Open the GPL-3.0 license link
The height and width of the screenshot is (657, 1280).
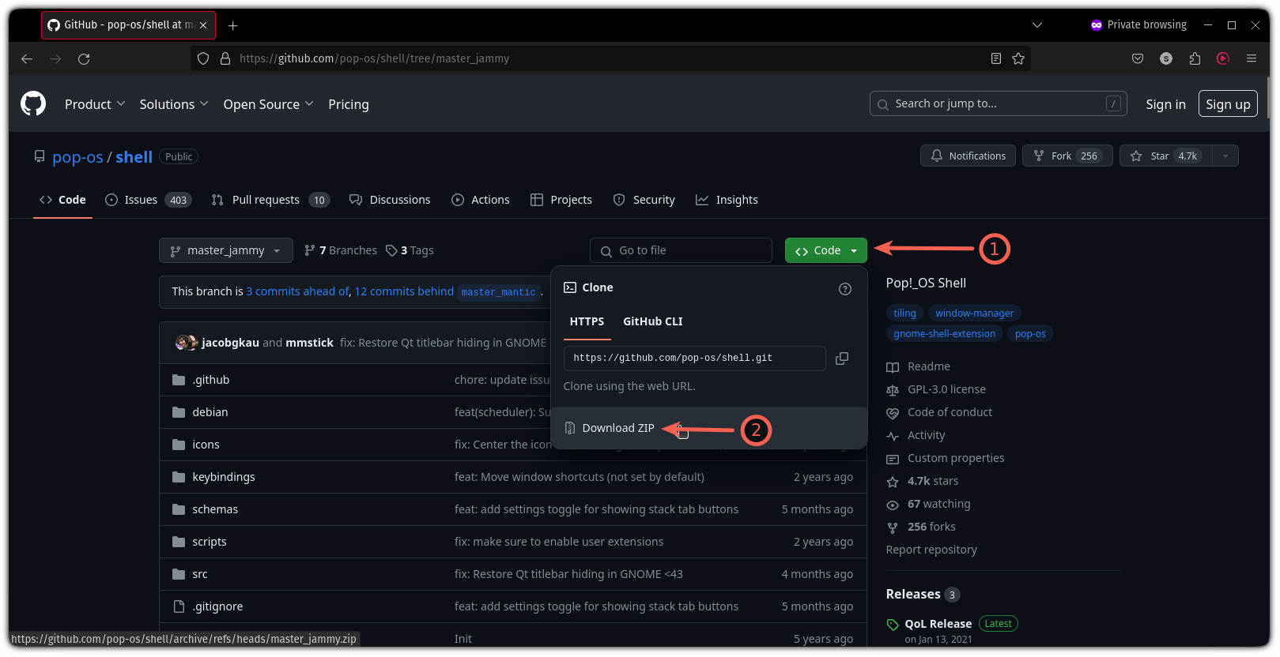946,389
